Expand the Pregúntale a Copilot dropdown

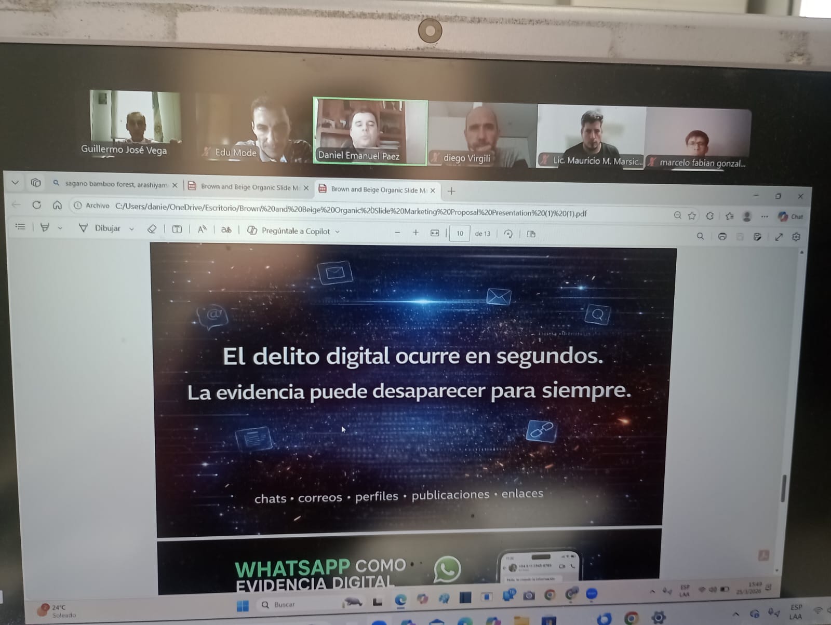click(x=338, y=232)
